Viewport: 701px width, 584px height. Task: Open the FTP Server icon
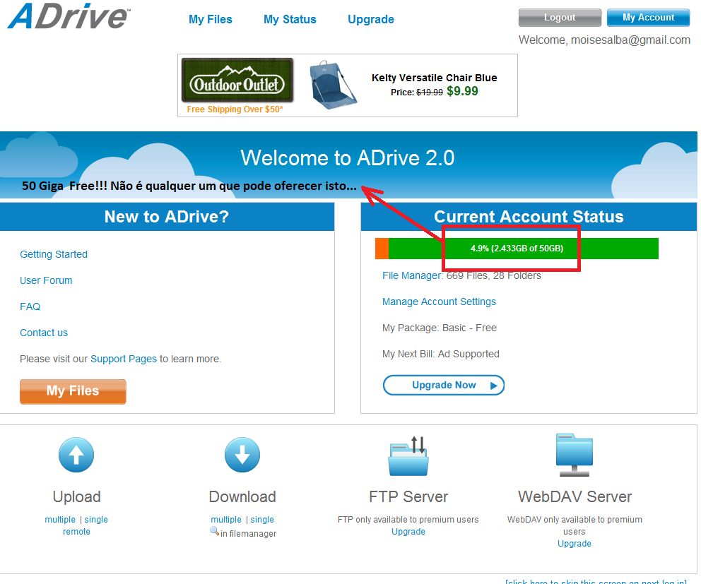click(x=408, y=455)
